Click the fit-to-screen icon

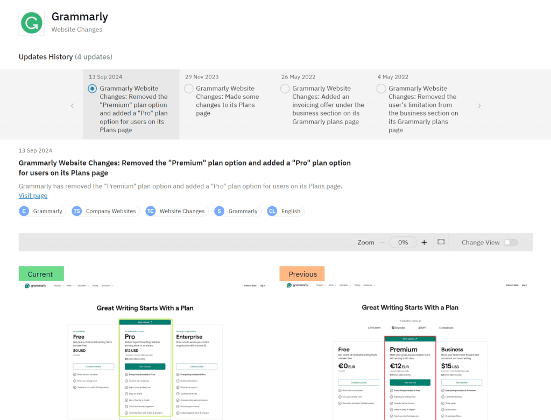(x=441, y=242)
